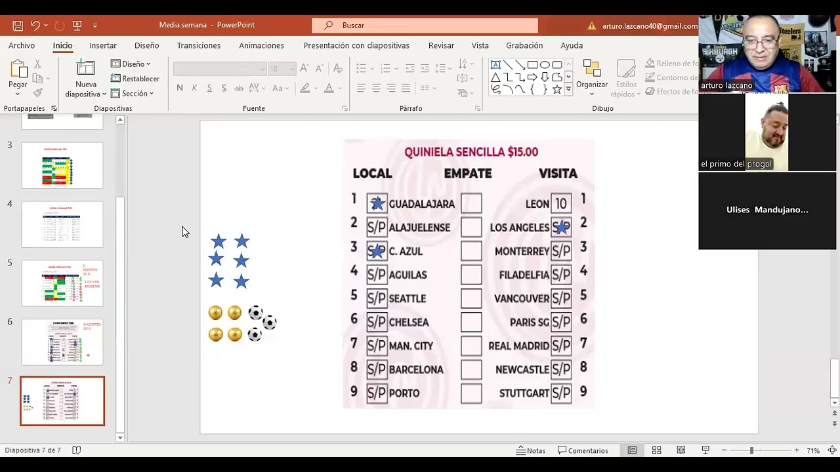Increase font size with the larger A icon

click(x=304, y=68)
